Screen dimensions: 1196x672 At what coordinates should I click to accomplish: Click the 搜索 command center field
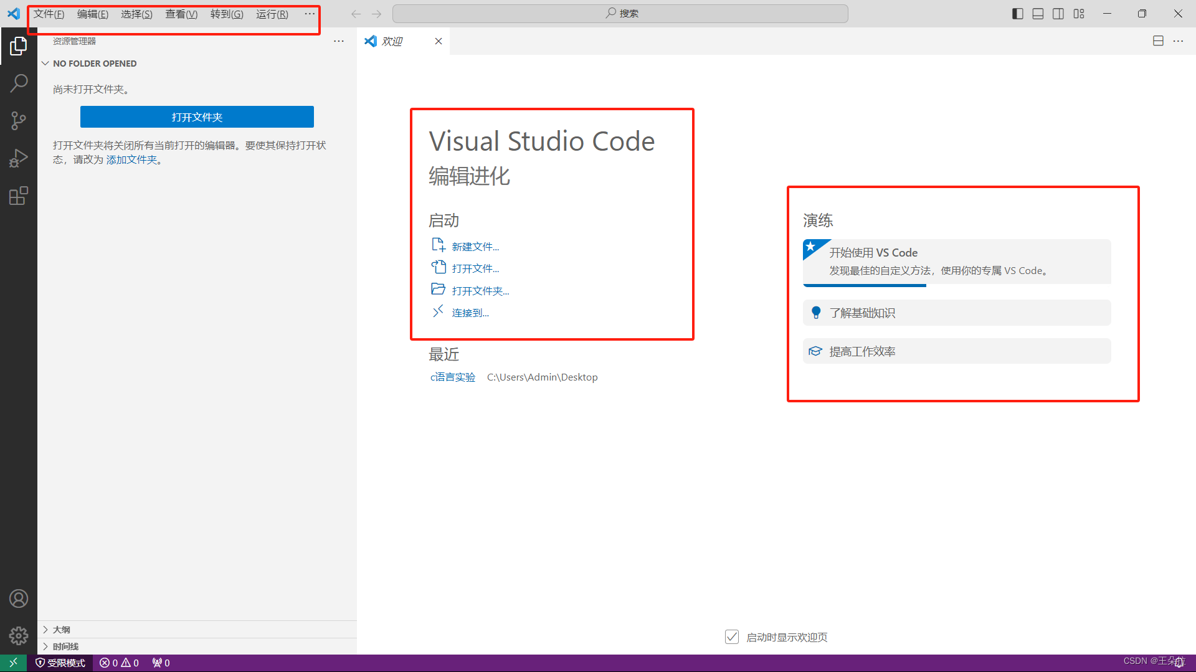[620, 14]
